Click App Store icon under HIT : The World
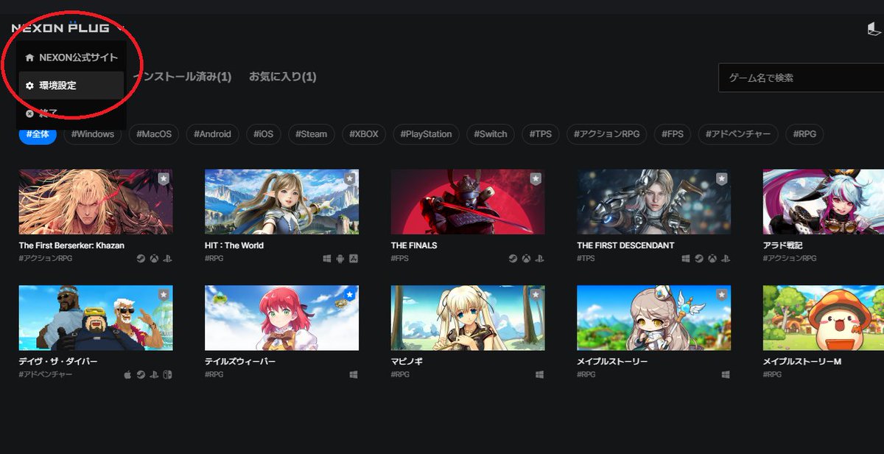884x454 pixels. (354, 259)
